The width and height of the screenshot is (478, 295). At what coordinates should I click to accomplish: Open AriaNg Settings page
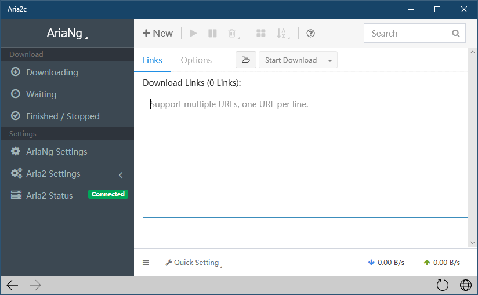67,152
